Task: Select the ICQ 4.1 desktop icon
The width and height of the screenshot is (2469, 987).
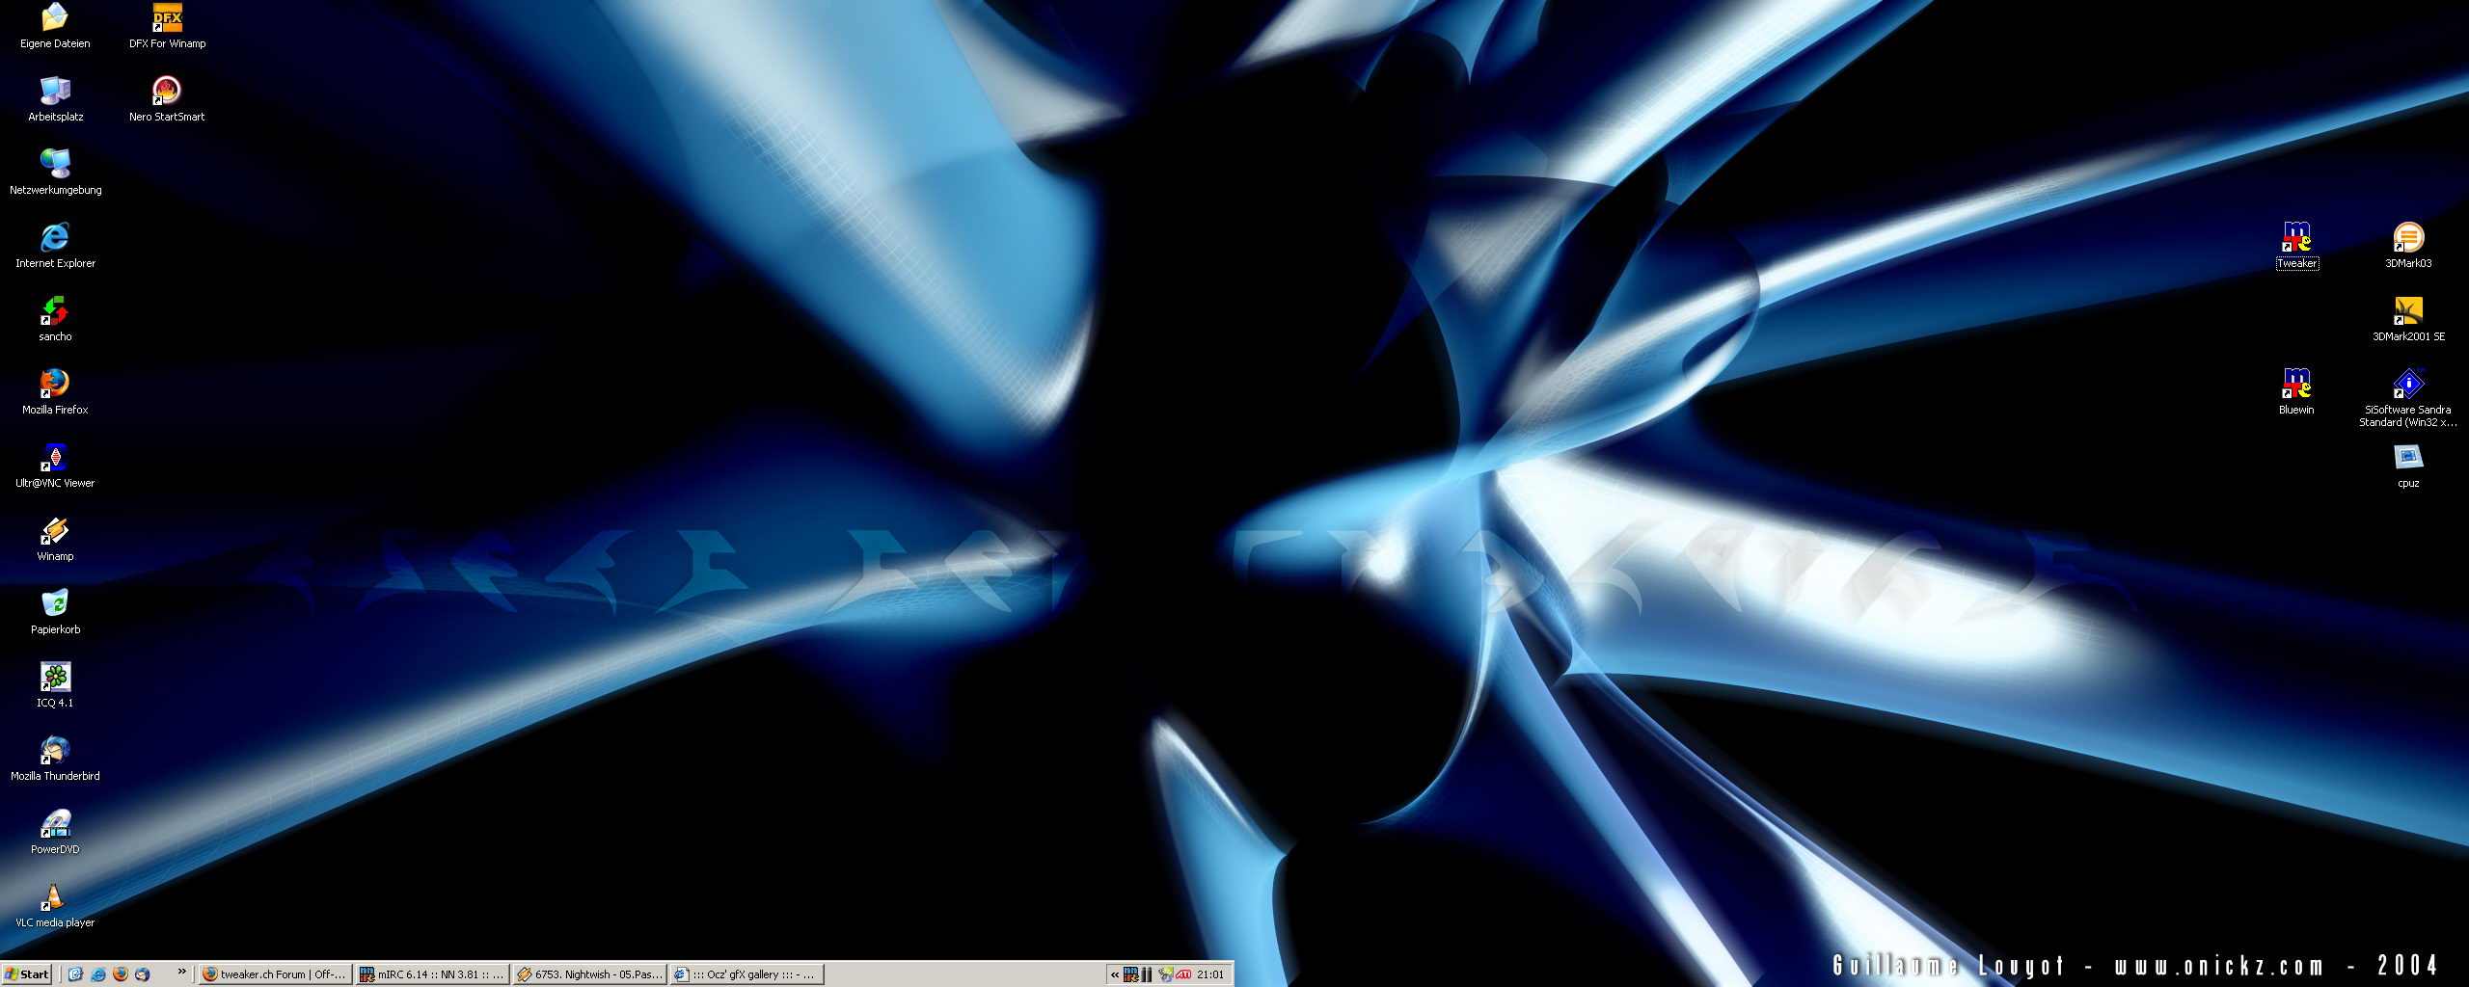Action: point(55,677)
